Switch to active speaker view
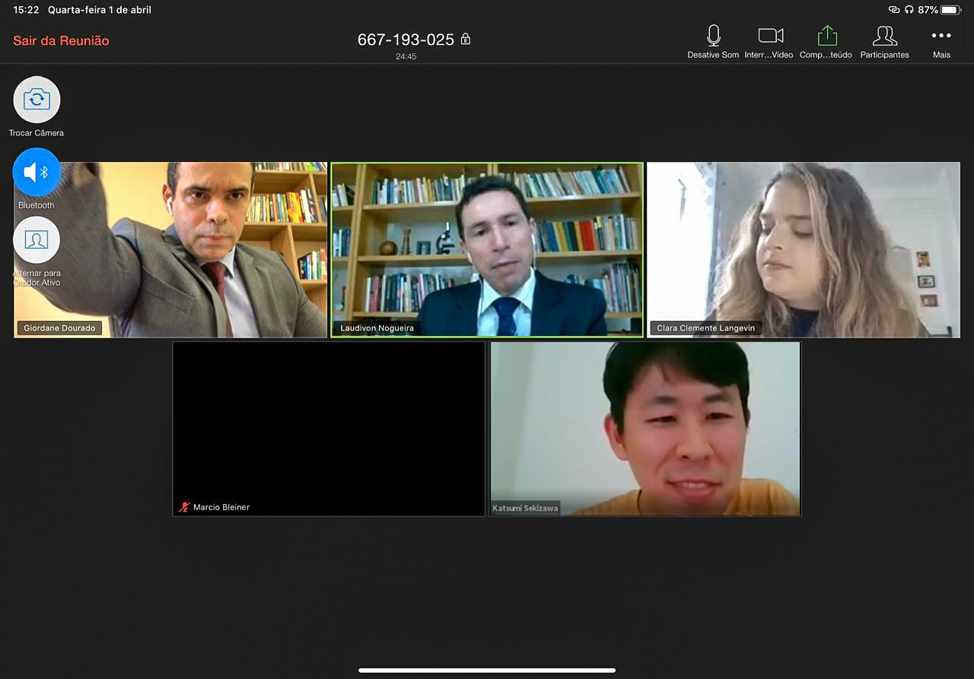This screenshot has width=974, height=679. [x=37, y=240]
